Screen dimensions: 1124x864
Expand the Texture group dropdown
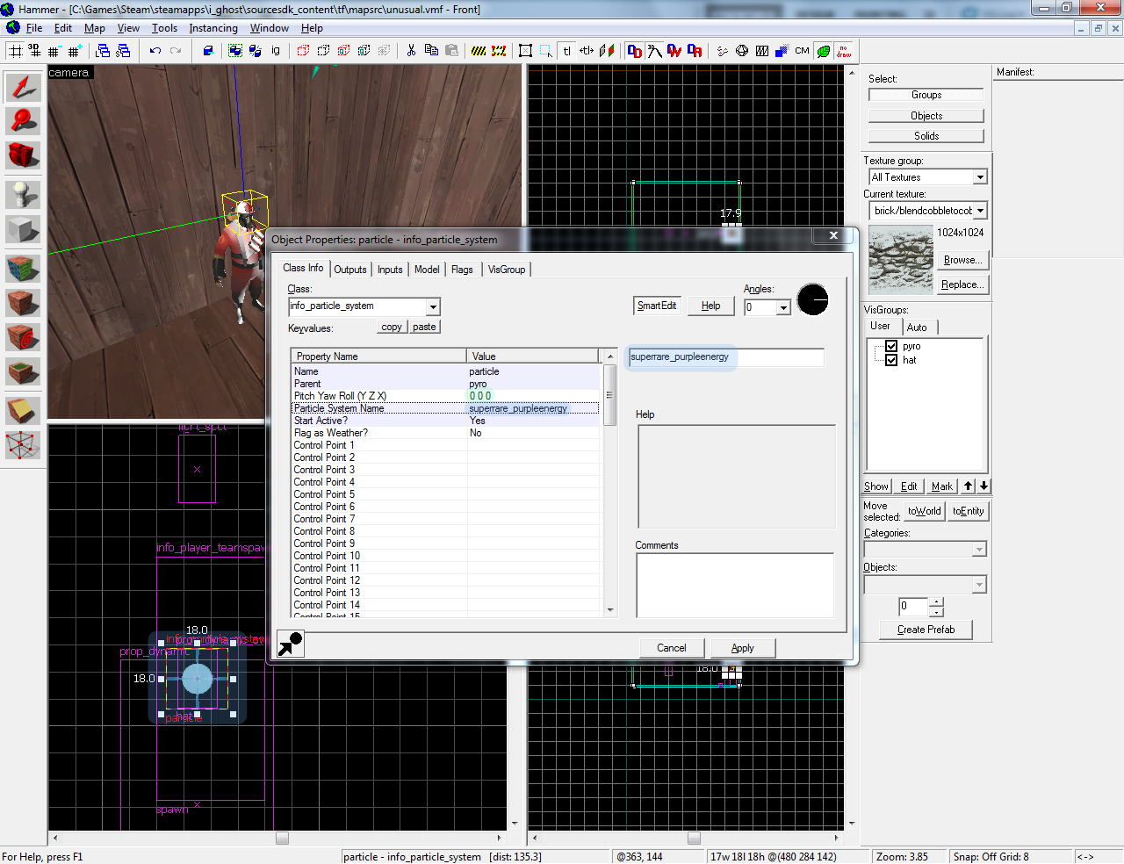click(x=980, y=177)
